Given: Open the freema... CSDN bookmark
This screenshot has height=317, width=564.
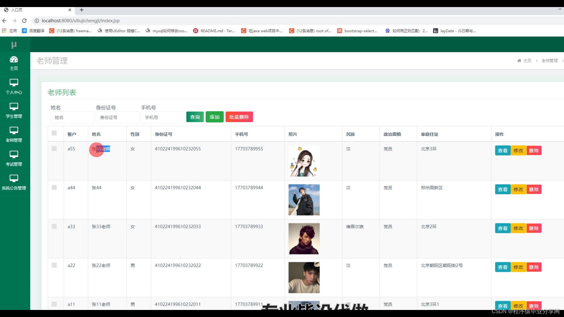Looking at the screenshot, I should [x=70, y=31].
